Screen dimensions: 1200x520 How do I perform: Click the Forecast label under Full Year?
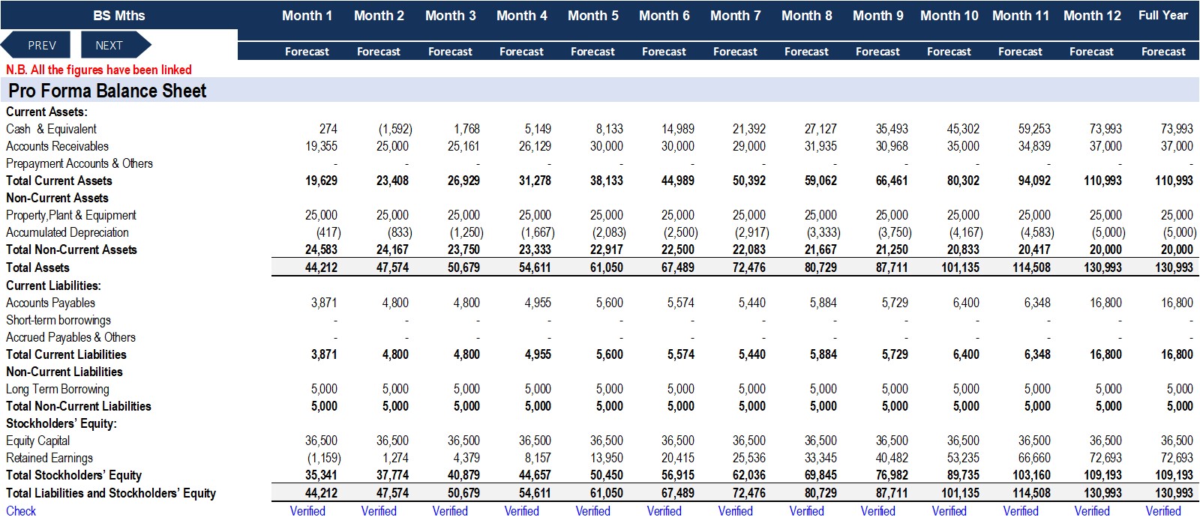point(1163,52)
